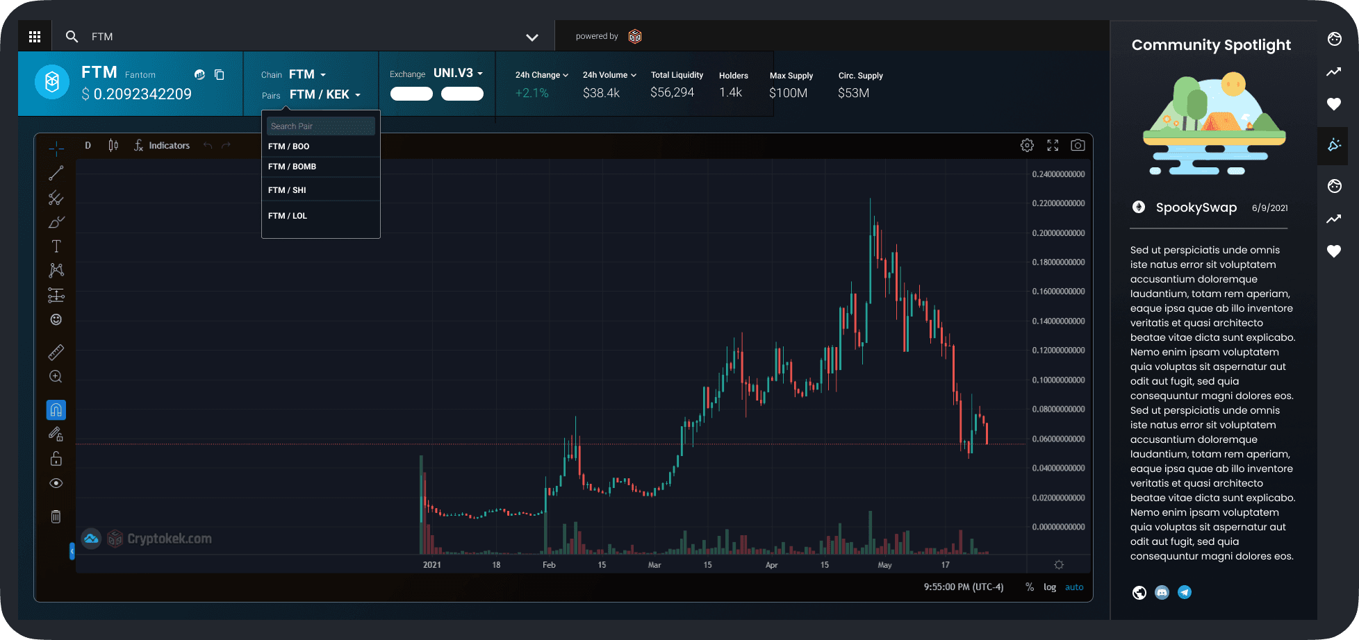The image size is (1359, 640).
Task: Expand the 24h Change dropdown
Action: pos(542,75)
